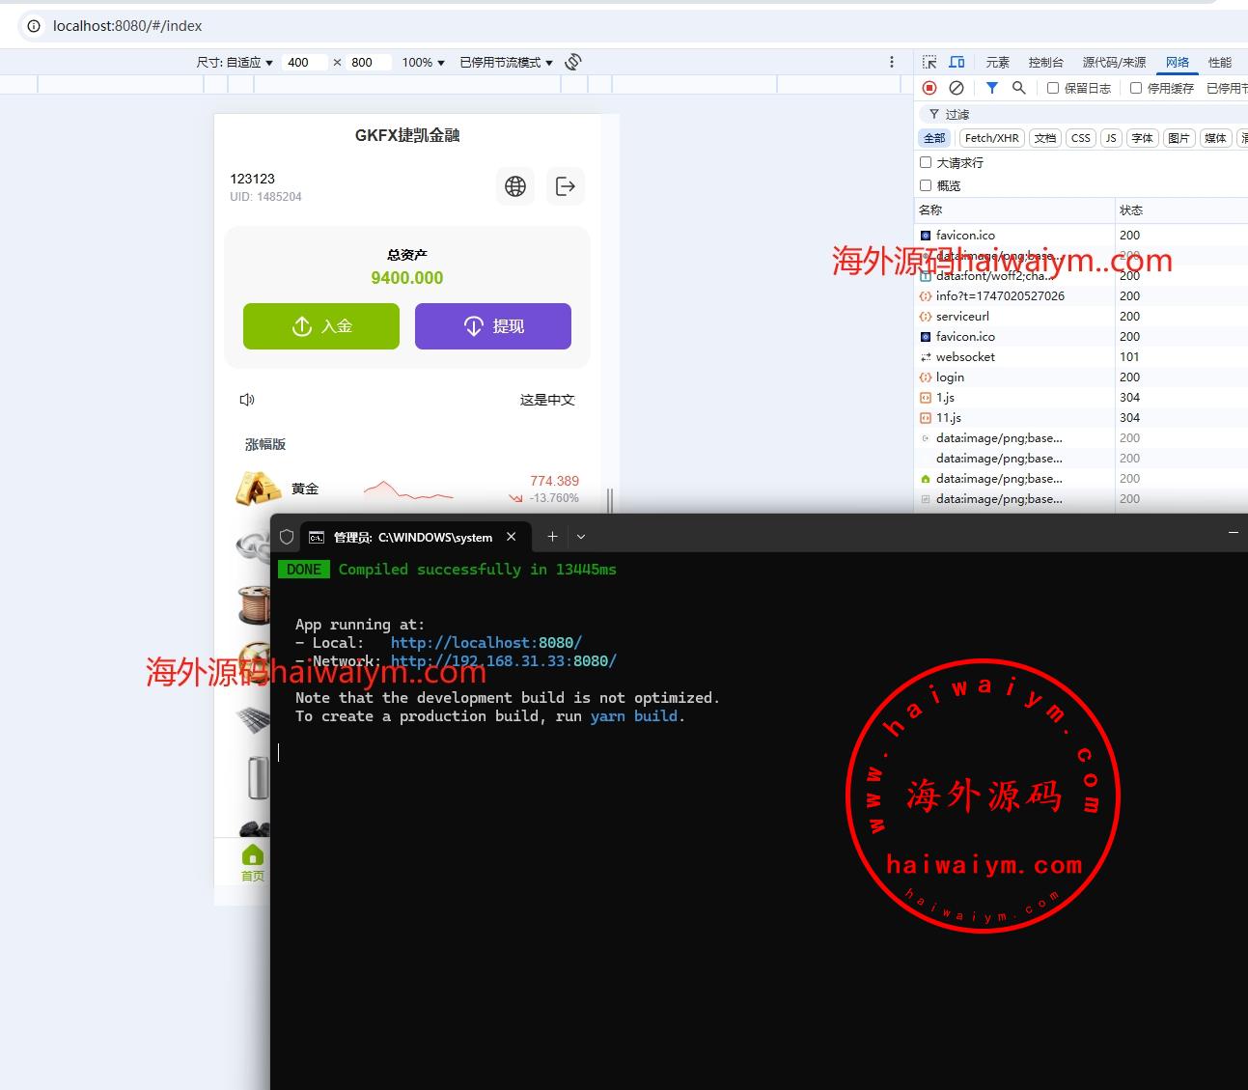Clear the network log
The width and height of the screenshot is (1248, 1090).
pyautogui.click(x=957, y=88)
